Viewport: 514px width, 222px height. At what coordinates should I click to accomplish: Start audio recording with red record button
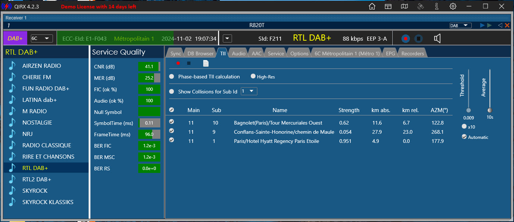coord(405,38)
